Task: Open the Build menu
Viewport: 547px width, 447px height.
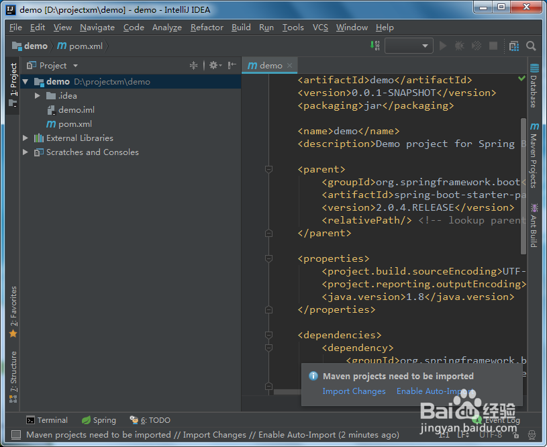Action: (x=241, y=28)
